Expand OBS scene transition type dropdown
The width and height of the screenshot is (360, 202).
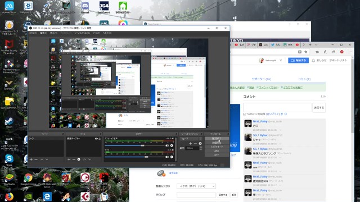[x=191, y=139]
